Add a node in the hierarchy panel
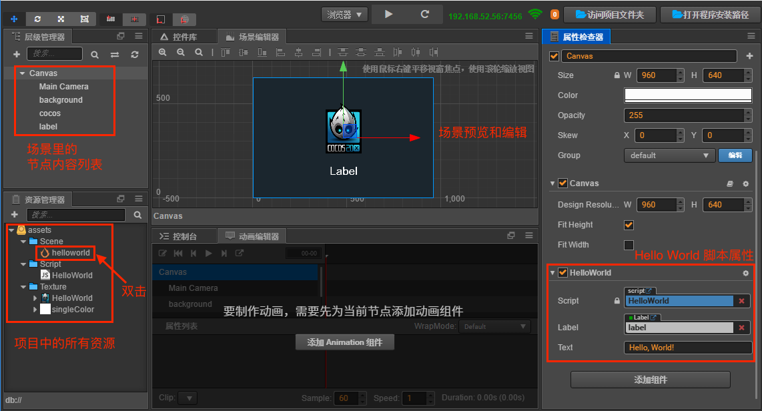The image size is (762, 411). click(17, 55)
